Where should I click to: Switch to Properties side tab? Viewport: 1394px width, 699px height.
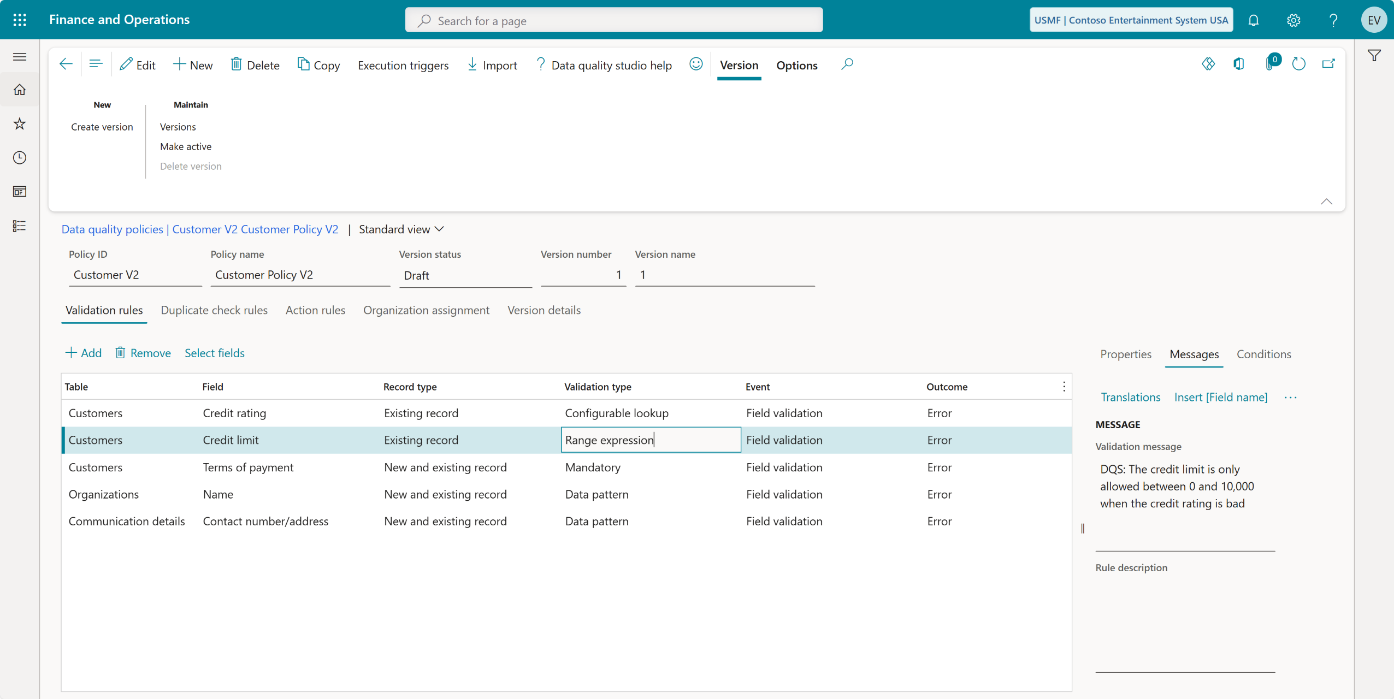[1126, 354]
